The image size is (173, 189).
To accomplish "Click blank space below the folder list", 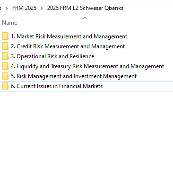I will pyautogui.click(x=86, y=139).
